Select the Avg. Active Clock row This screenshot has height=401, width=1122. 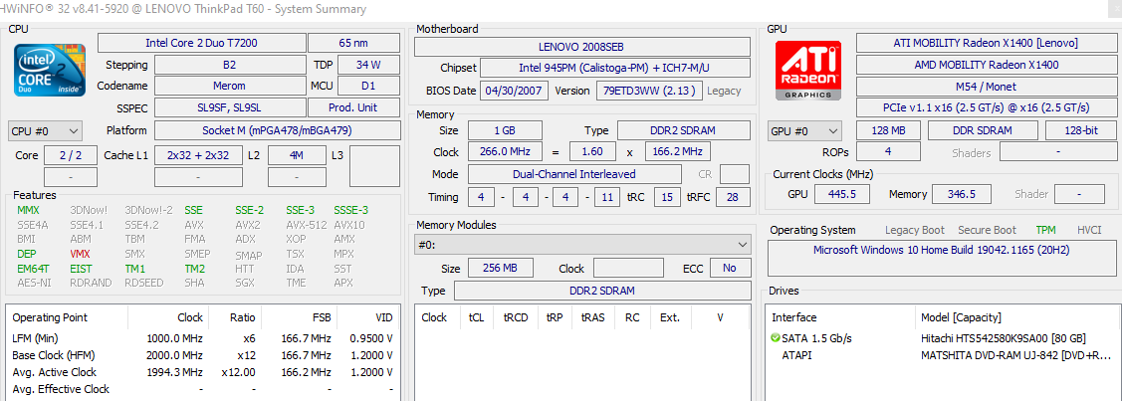tap(202, 372)
